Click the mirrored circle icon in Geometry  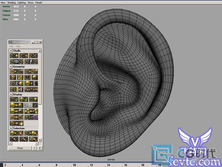[x=27, y=78]
